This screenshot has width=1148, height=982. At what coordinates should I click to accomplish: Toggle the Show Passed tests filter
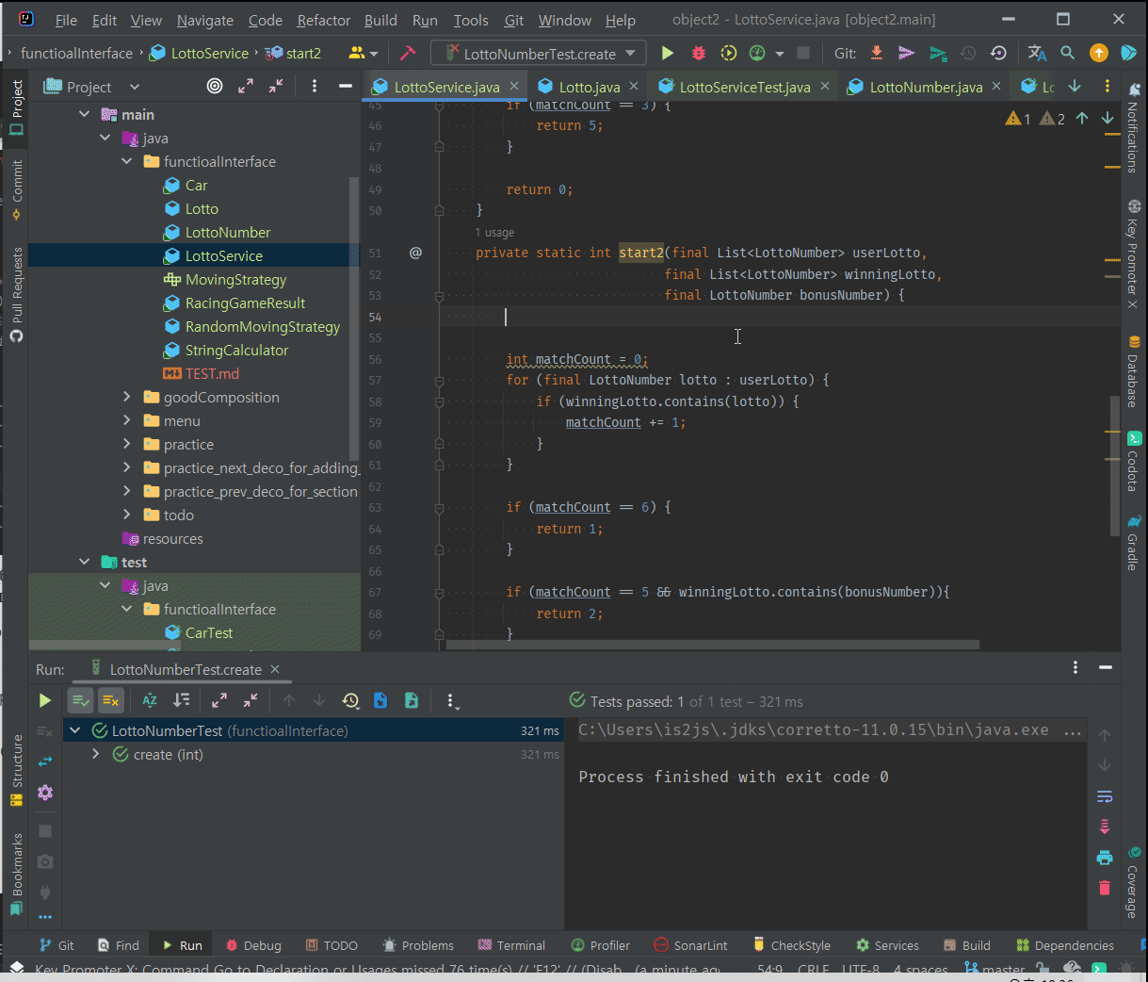(x=80, y=700)
